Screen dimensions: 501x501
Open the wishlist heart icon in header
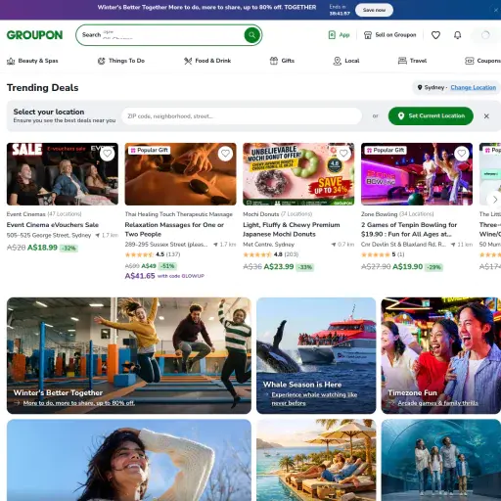[x=435, y=35]
